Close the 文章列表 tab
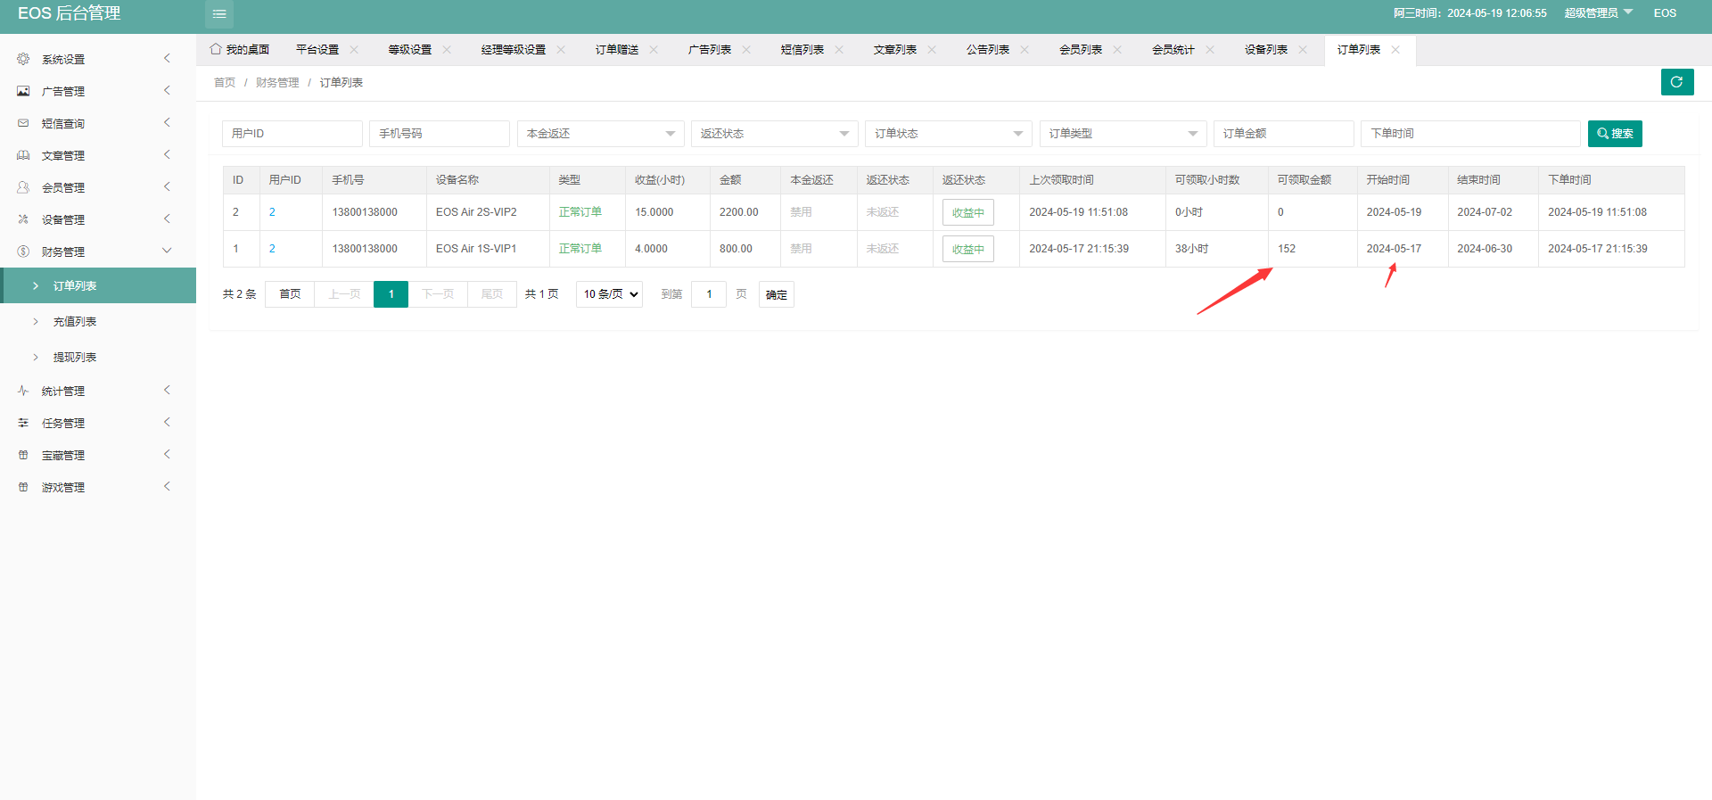 (x=932, y=50)
